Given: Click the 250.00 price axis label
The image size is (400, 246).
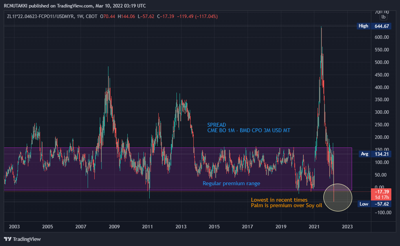Looking at the screenshot, I should 382,124.
